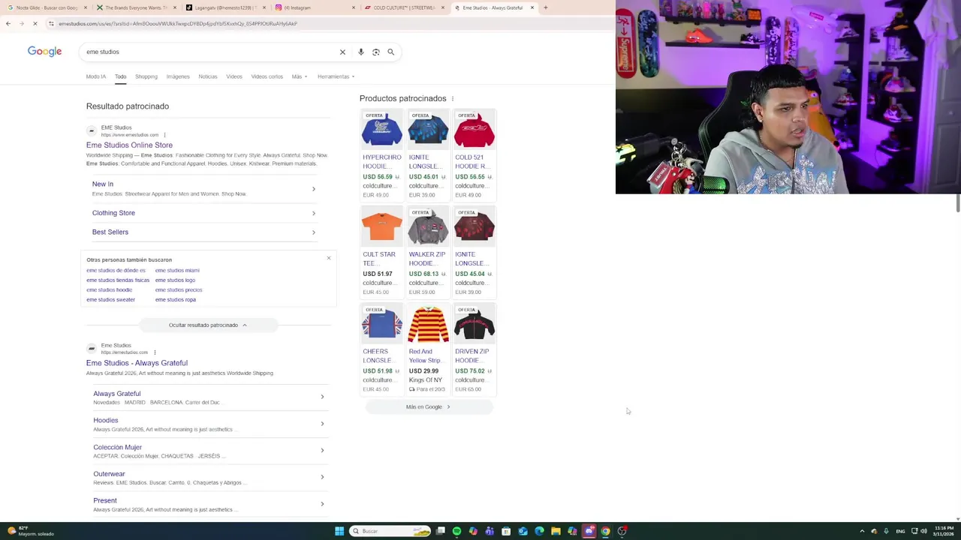Go to the Google logo homepage

coord(44,51)
